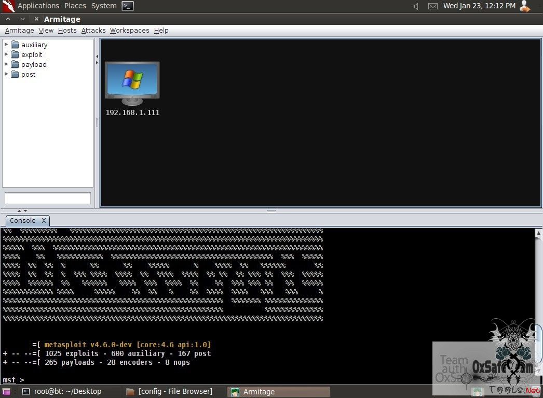
Task: Click the down arrow on horizontal divider
Action: pyautogui.click(x=25, y=210)
